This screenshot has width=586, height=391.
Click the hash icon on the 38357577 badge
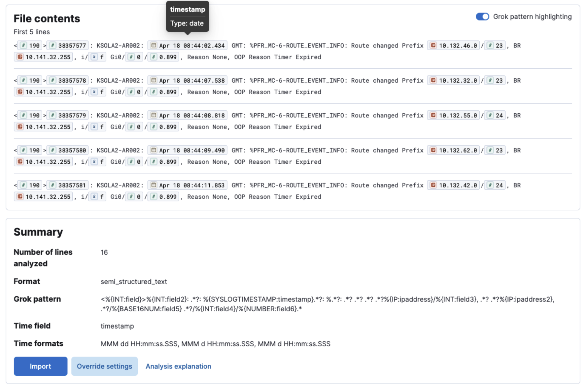coord(52,45)
